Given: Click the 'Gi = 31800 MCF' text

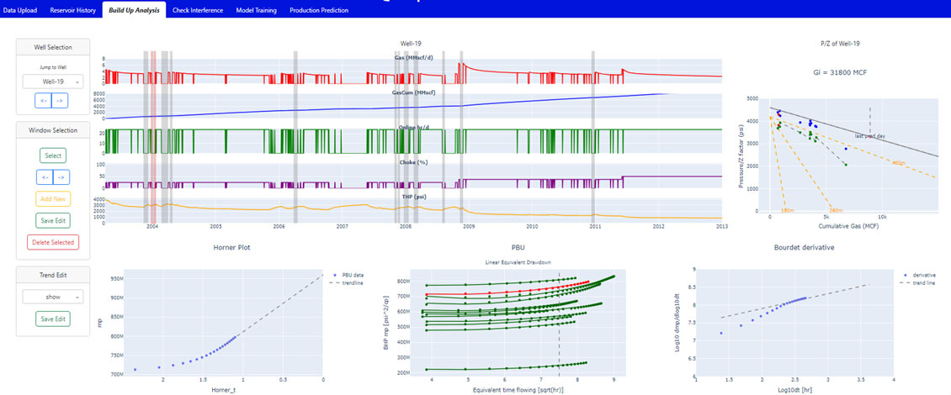Looking at the screenshot, I should [840, 73].
